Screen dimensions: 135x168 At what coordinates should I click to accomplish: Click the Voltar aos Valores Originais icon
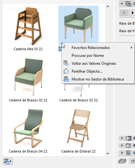(66, 63)
